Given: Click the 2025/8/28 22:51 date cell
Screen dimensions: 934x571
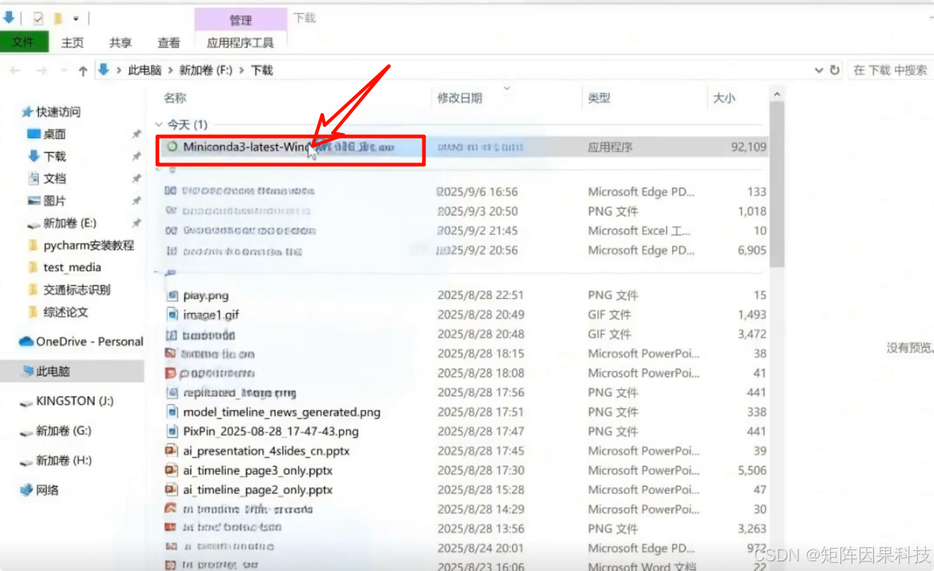Looking at the screenshot, I should 480,295.
